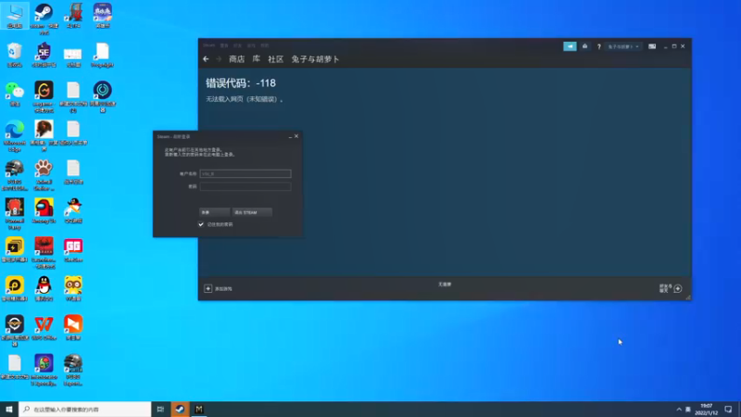Select the PUBG helmet desktop icon in fifth row
The image size is (741, 417).
(15, 174)
